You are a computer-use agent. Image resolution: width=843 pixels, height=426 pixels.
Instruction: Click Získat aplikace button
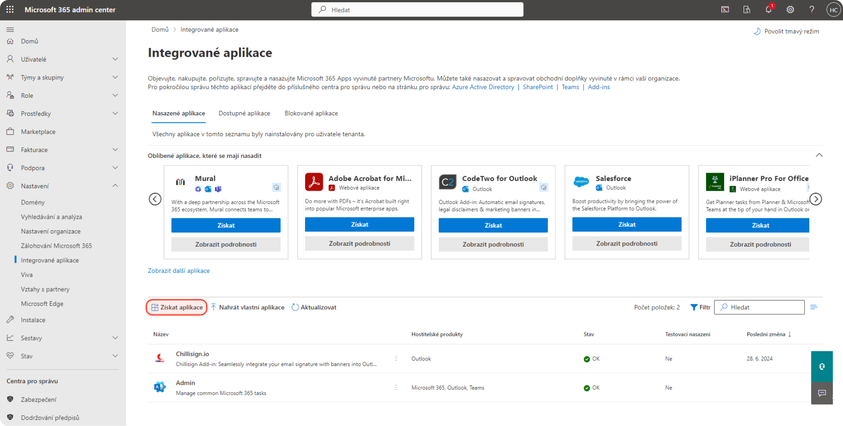177,307
